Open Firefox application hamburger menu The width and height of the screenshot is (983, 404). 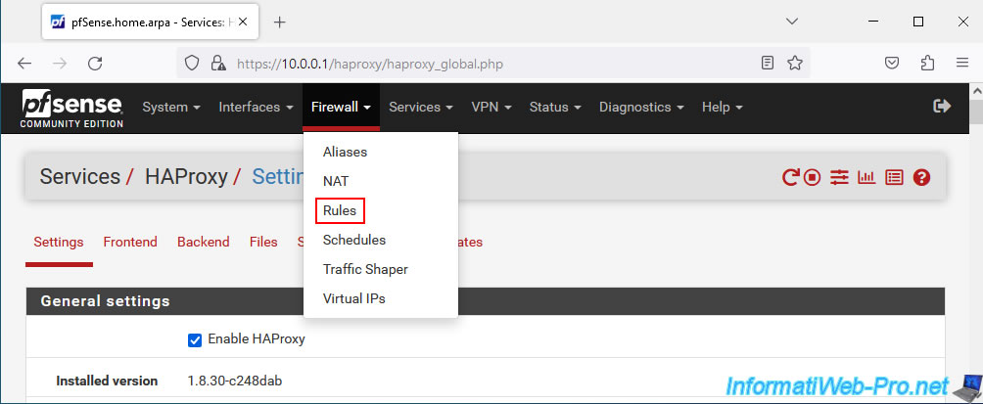click(963, 63)
